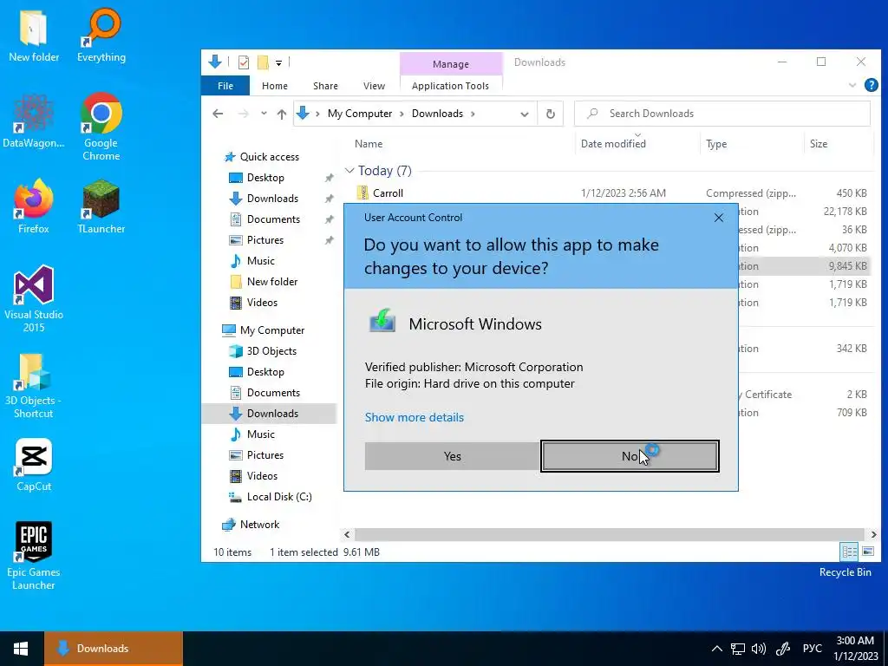Click Yes in User Account Control

pyautogui.click(x=452, y=456)
